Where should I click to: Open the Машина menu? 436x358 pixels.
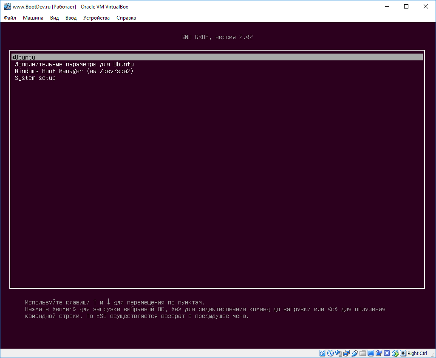click(33, 18)
